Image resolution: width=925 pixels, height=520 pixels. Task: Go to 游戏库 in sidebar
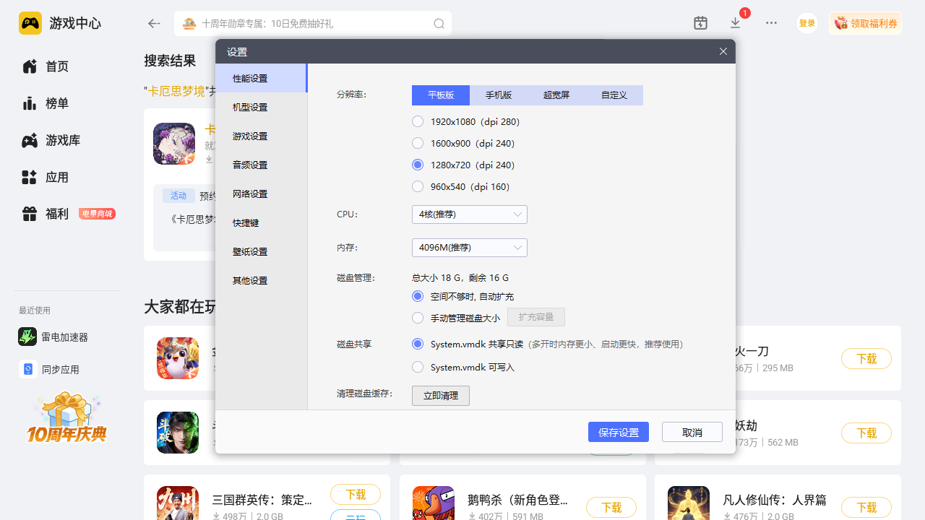(62, 140)
